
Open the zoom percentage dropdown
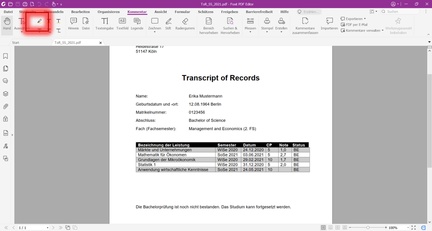[408, 228]
